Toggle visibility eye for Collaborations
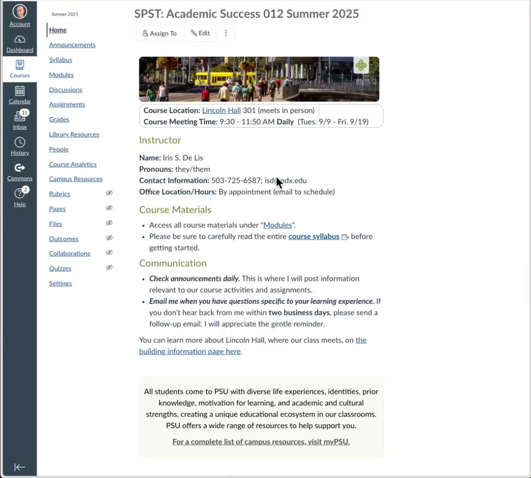This screenshot has width=531, height=478. [x=109, y=253]
